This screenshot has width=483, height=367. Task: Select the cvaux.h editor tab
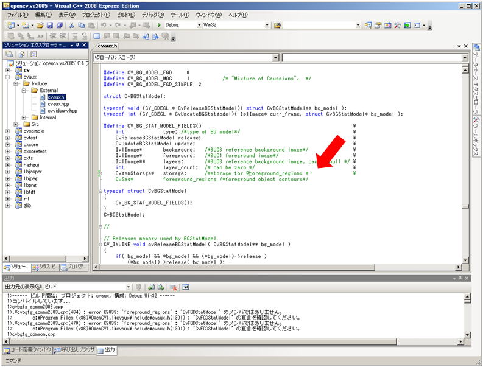[x=107, y=46]
